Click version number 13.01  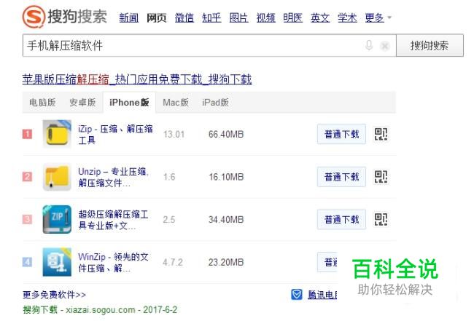click(174, 134)
